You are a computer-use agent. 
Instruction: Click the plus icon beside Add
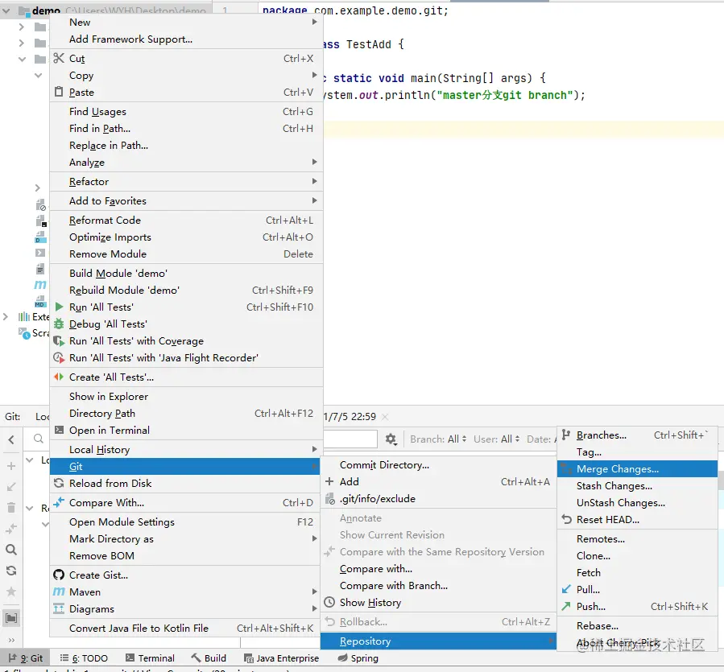pyautogui.click(x=329, y=481)
